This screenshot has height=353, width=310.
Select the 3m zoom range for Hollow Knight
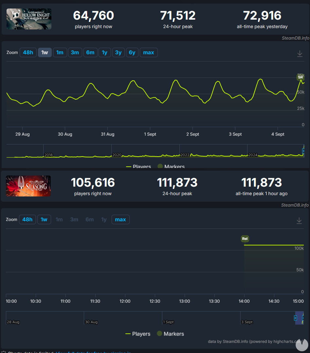pyautogui.click(x=75, y=52)
